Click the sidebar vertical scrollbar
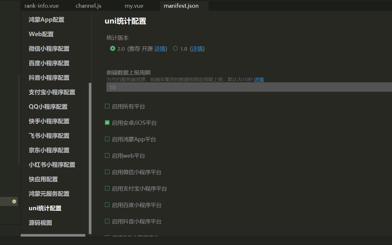Viewport: 392px width, 245px height. pyautogui.click(x=90, y=158)
